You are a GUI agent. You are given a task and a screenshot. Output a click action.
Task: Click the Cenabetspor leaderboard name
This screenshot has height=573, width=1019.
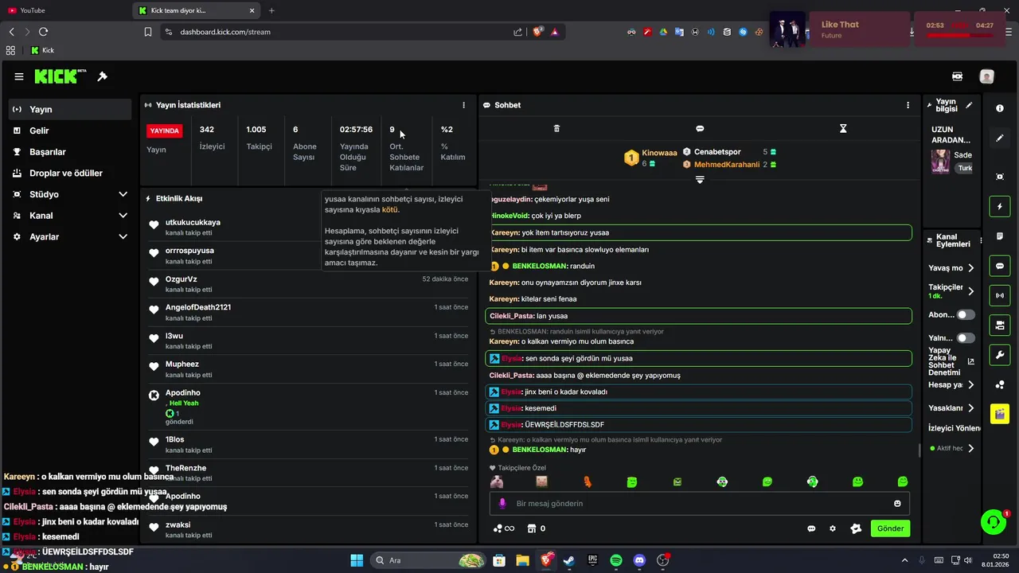[717, 151]
